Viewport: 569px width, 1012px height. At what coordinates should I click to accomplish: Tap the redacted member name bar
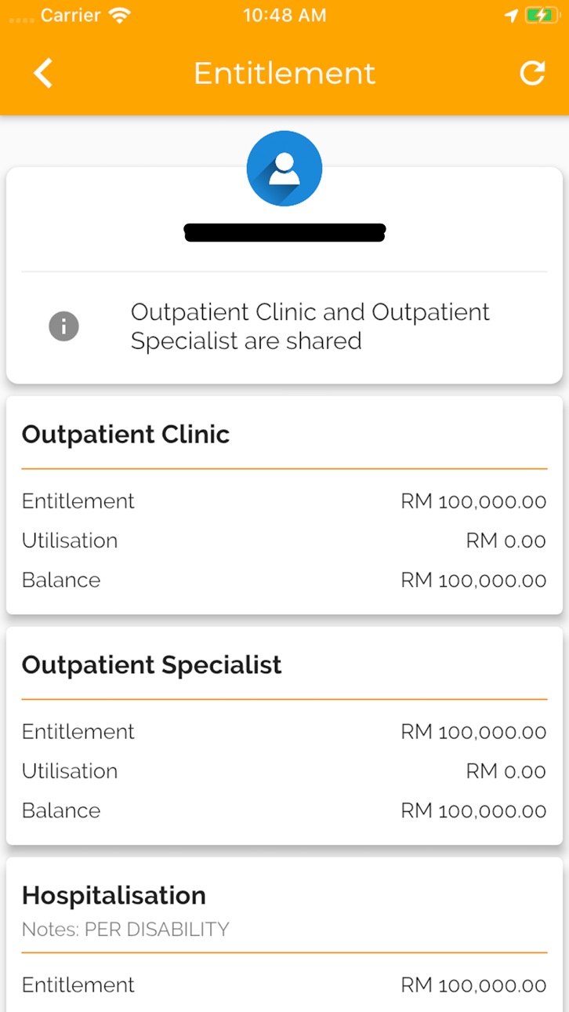(x=284, y=232)
